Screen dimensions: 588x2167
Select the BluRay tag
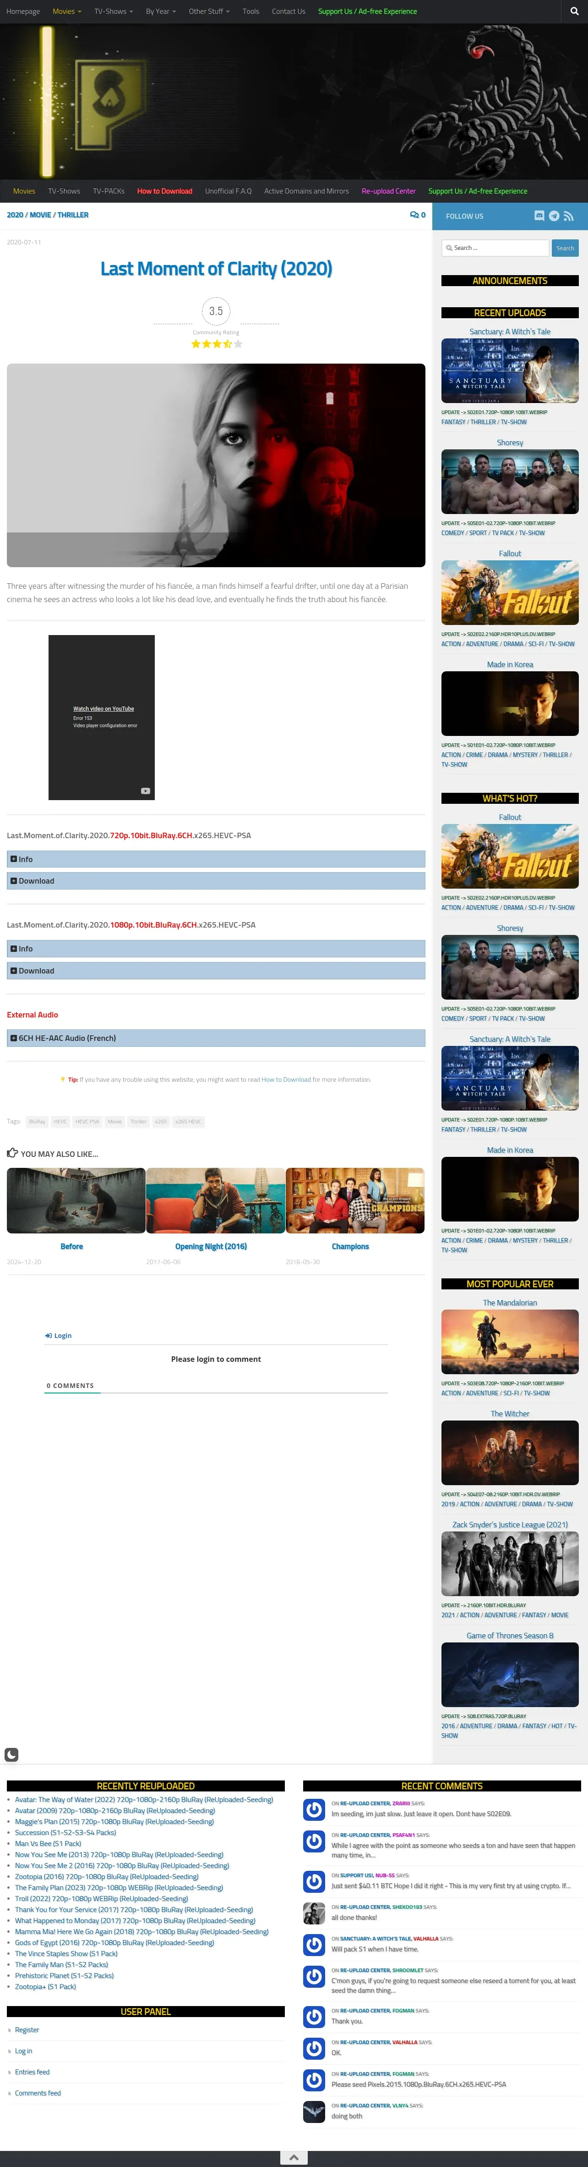coord(37,1122)
